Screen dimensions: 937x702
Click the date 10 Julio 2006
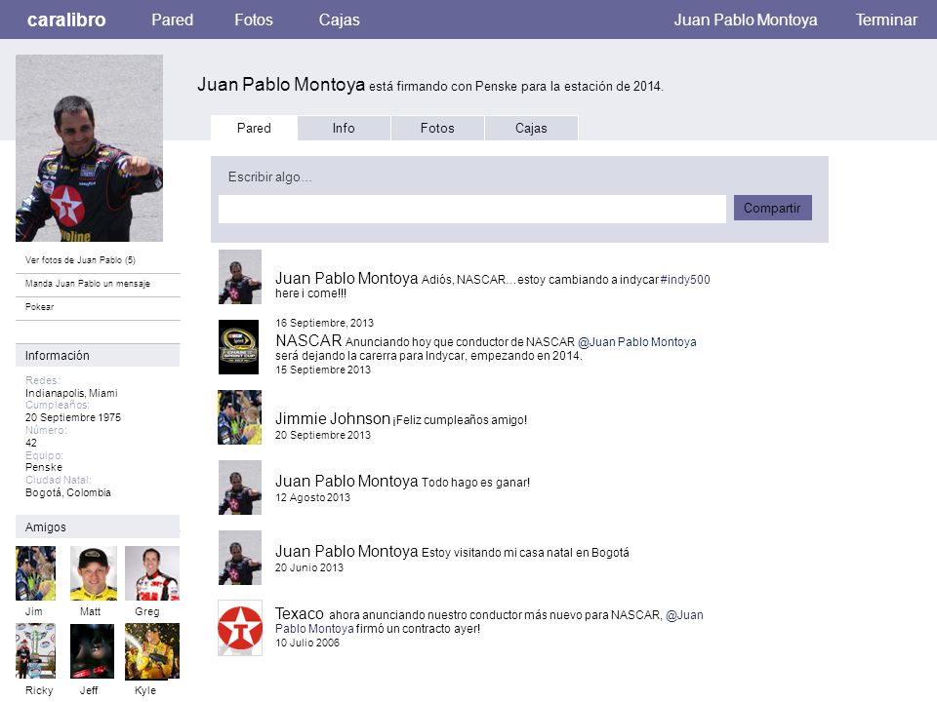coord(307,643)
